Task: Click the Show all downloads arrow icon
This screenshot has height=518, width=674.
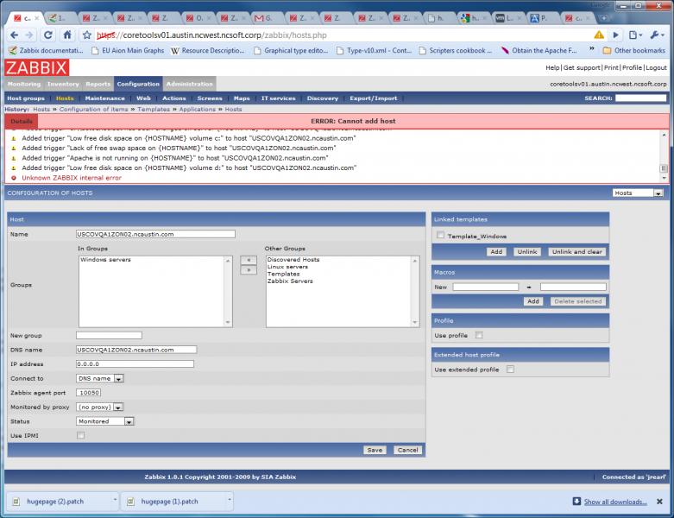Action: tap(576, 502)
